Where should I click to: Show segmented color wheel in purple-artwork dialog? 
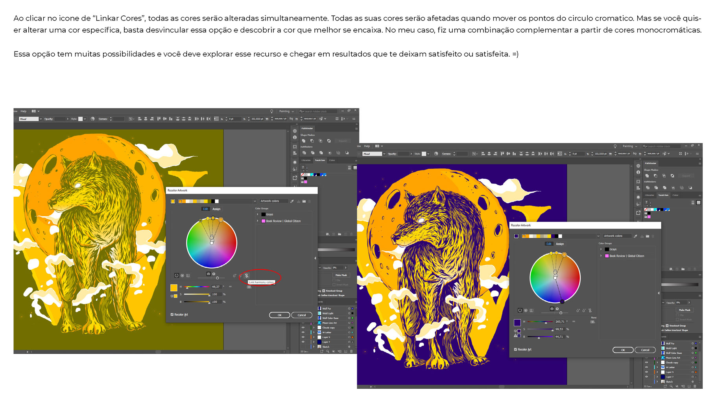coord(526,310)
